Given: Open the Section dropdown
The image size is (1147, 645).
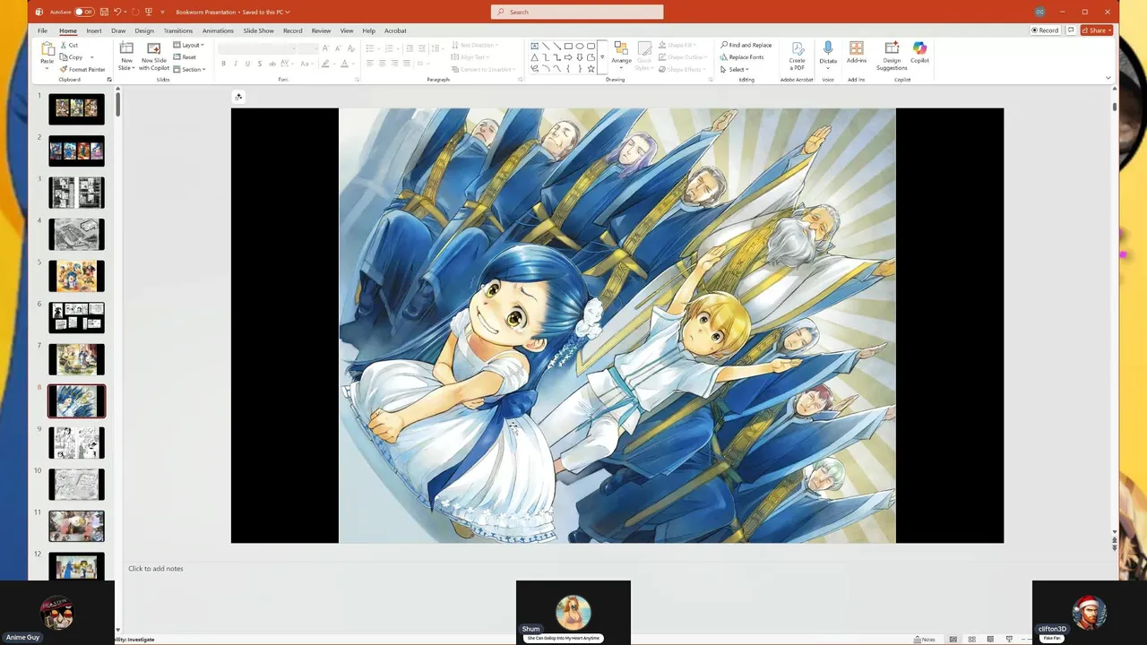Looking at the screenshot, I should point(190,69).
